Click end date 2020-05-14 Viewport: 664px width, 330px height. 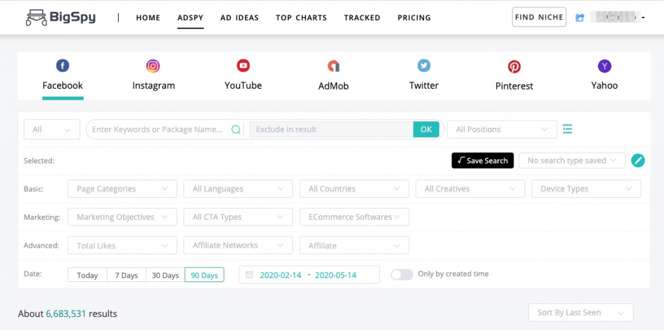[336, 275]
